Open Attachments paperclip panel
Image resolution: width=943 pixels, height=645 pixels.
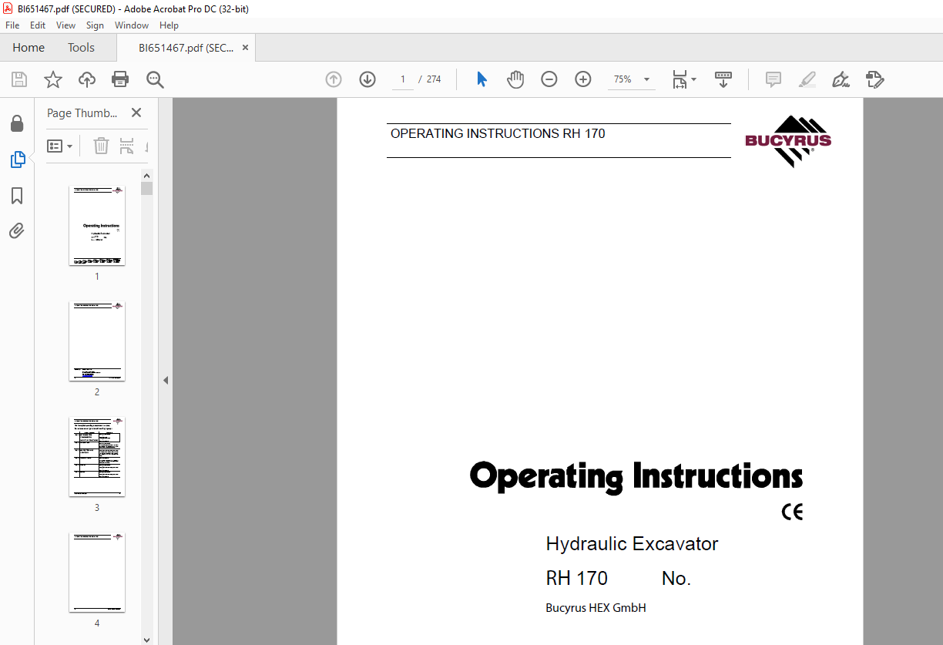pyautogui.click(x=17, y=230)
